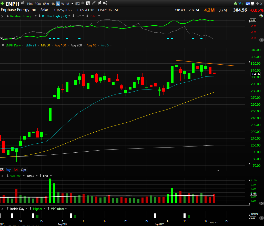264x226 pixels.
Task: Click reorder arrows beside RSNL
Action: [x=87, y=16]
